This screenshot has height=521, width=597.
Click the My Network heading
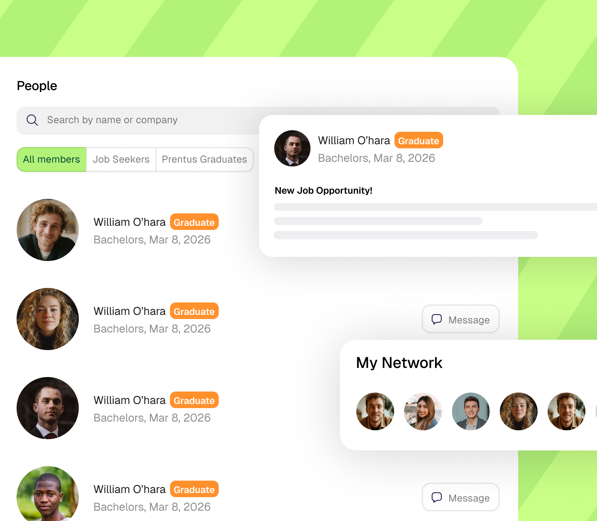(x=399, y=363)
